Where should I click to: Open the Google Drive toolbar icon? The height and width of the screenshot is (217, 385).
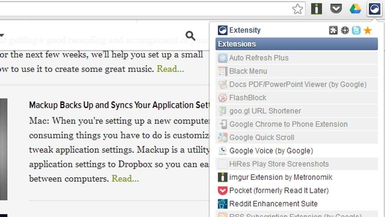coord(355,9)
